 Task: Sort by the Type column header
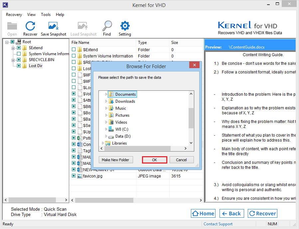pos(153,43)
